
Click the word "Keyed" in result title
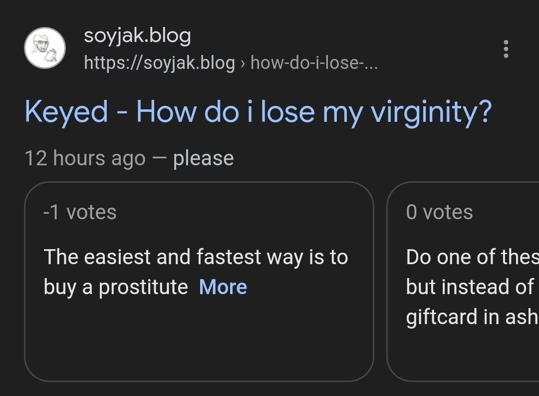pyautogui.click(x=66, y=111)
